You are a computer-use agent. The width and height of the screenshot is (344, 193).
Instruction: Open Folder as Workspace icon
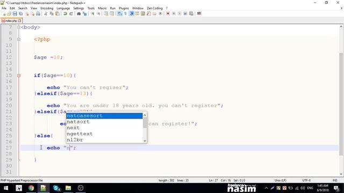[x=154, y=13]
